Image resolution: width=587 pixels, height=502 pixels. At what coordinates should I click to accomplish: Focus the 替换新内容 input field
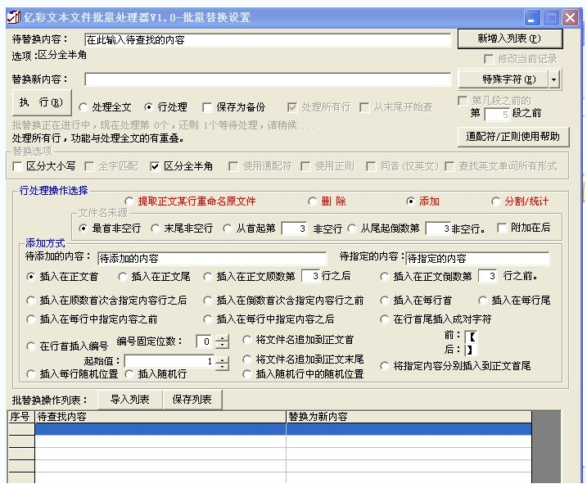[x=268, y=79]
